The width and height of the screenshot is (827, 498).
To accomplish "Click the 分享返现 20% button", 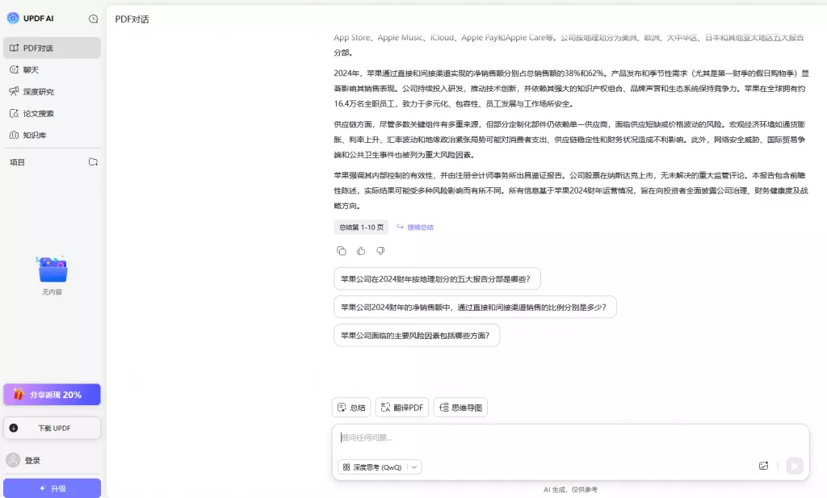I will [x=52, y=393].
